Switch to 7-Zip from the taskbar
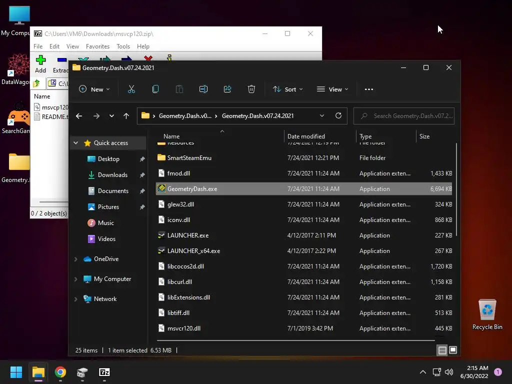Screen dimensions: 512x384 pyautogui.click(x=104, y=372)
